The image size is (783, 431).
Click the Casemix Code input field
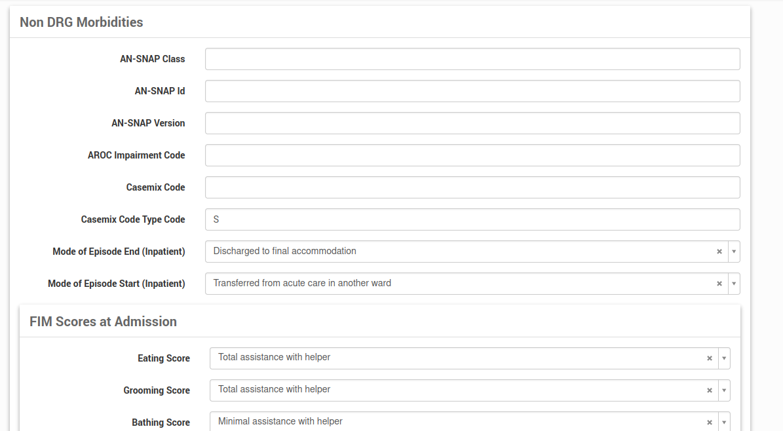point(472,187)
